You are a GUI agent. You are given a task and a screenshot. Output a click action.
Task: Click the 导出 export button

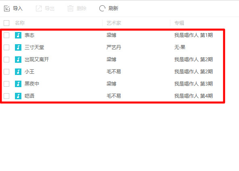pyautogui.click(x=45, y=9)
